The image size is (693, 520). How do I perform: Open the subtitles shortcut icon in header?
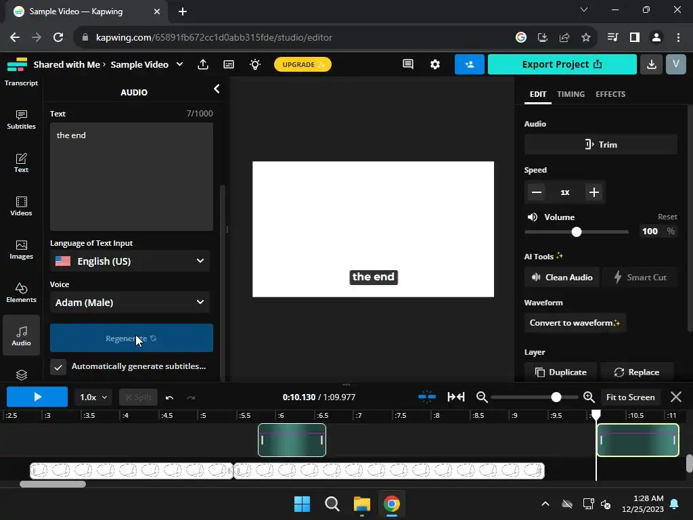coord(229,64)
